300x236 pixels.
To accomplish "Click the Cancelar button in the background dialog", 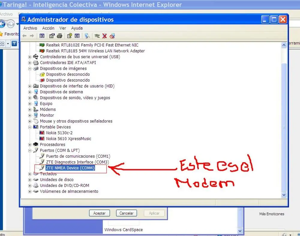I will (x=127, y=213).
